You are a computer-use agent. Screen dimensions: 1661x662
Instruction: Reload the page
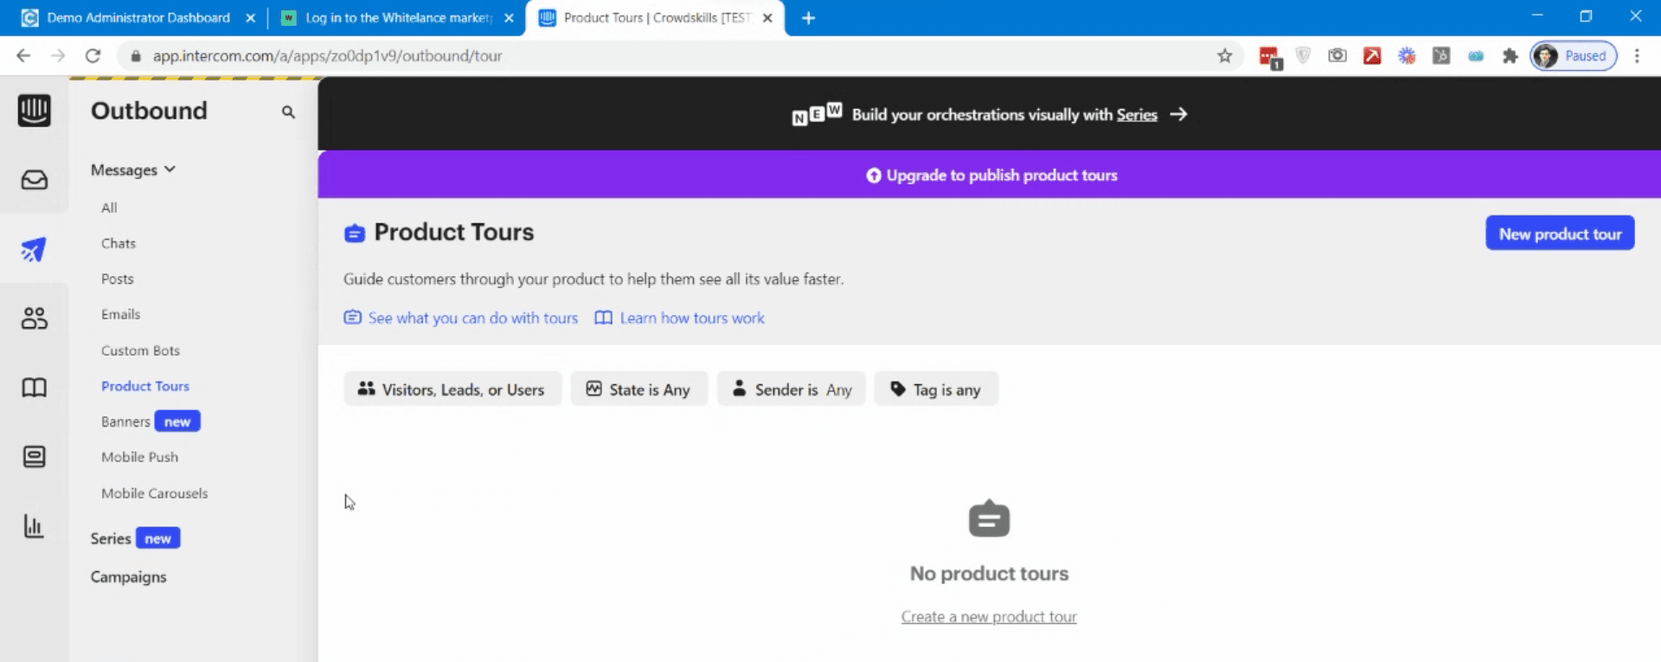point(93,56)
